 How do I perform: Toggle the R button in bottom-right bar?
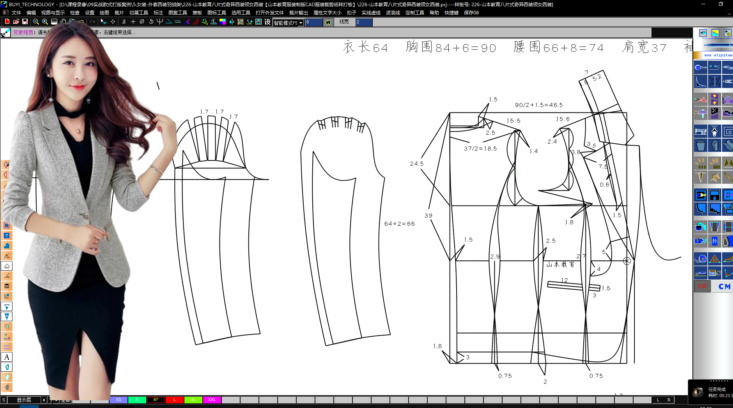pyautogui.click(x=669, y=400)
